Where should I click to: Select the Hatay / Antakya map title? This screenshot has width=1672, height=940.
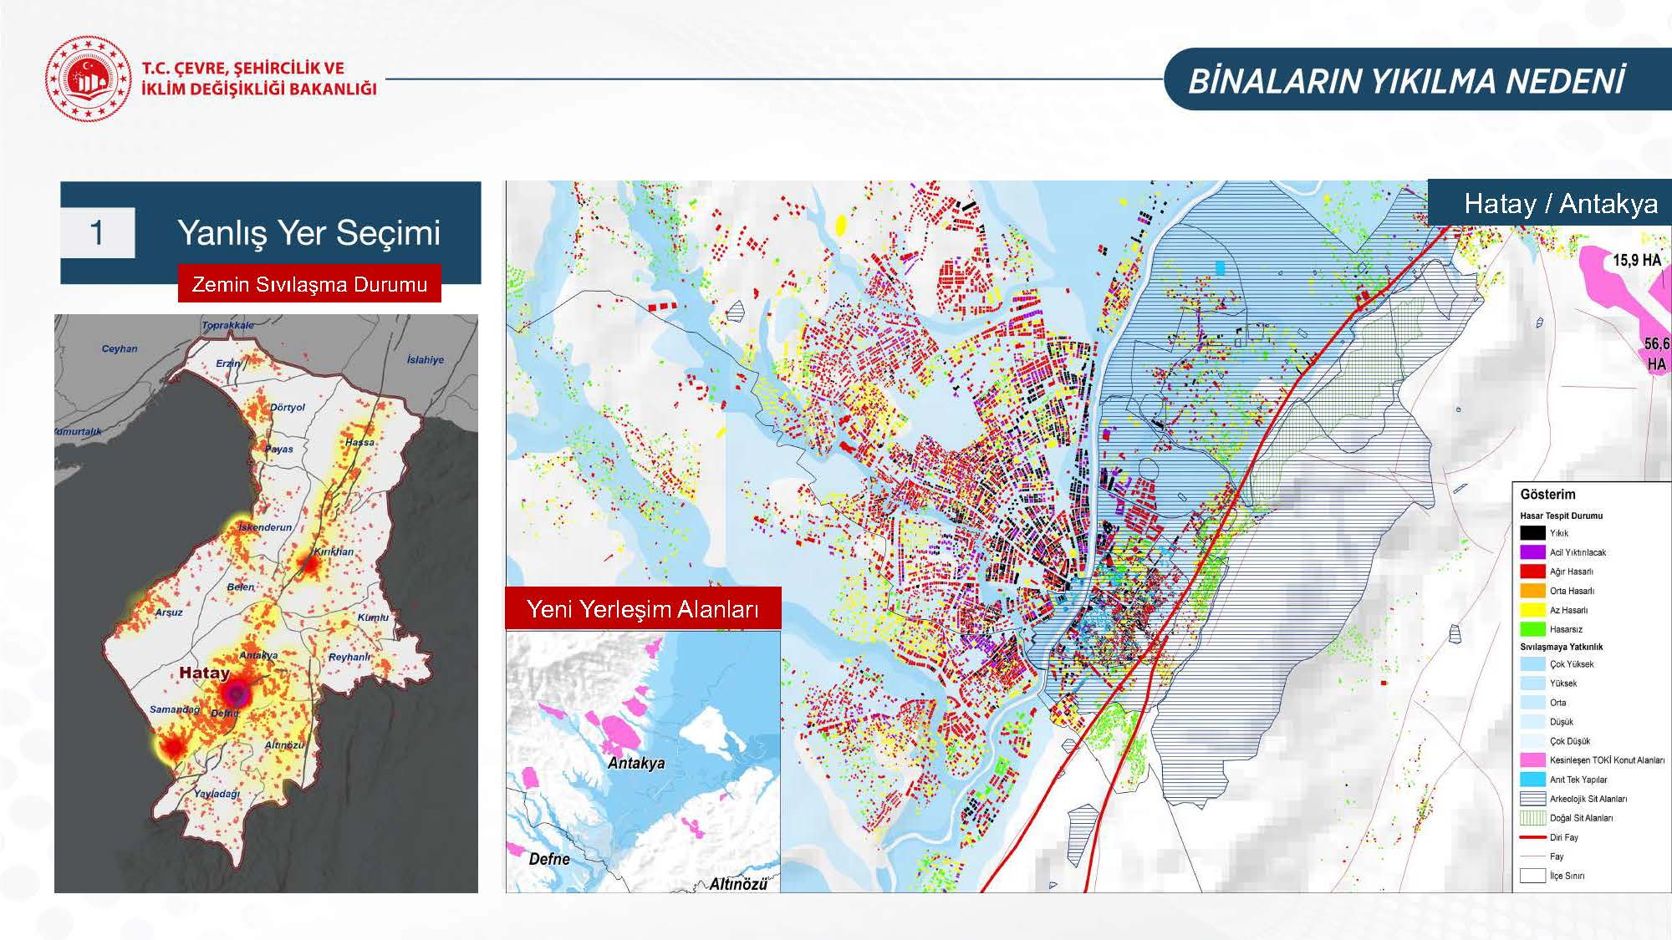click(x=1560, y=204)
